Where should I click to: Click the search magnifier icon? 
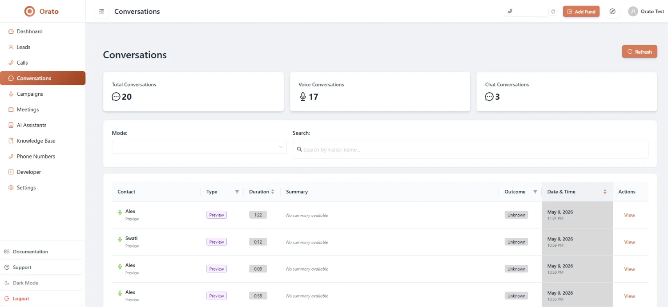(299, 150)
